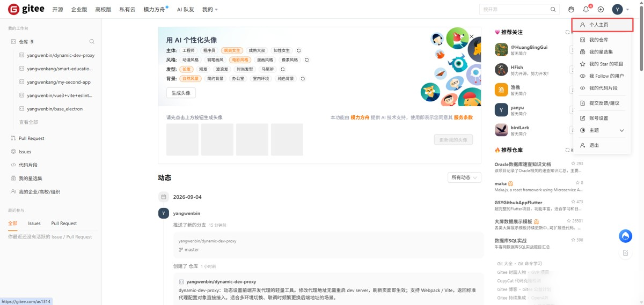This screenshot has width=644, height=305.
Task: Open notifications bell with badge 4
Action: point(586,9)
